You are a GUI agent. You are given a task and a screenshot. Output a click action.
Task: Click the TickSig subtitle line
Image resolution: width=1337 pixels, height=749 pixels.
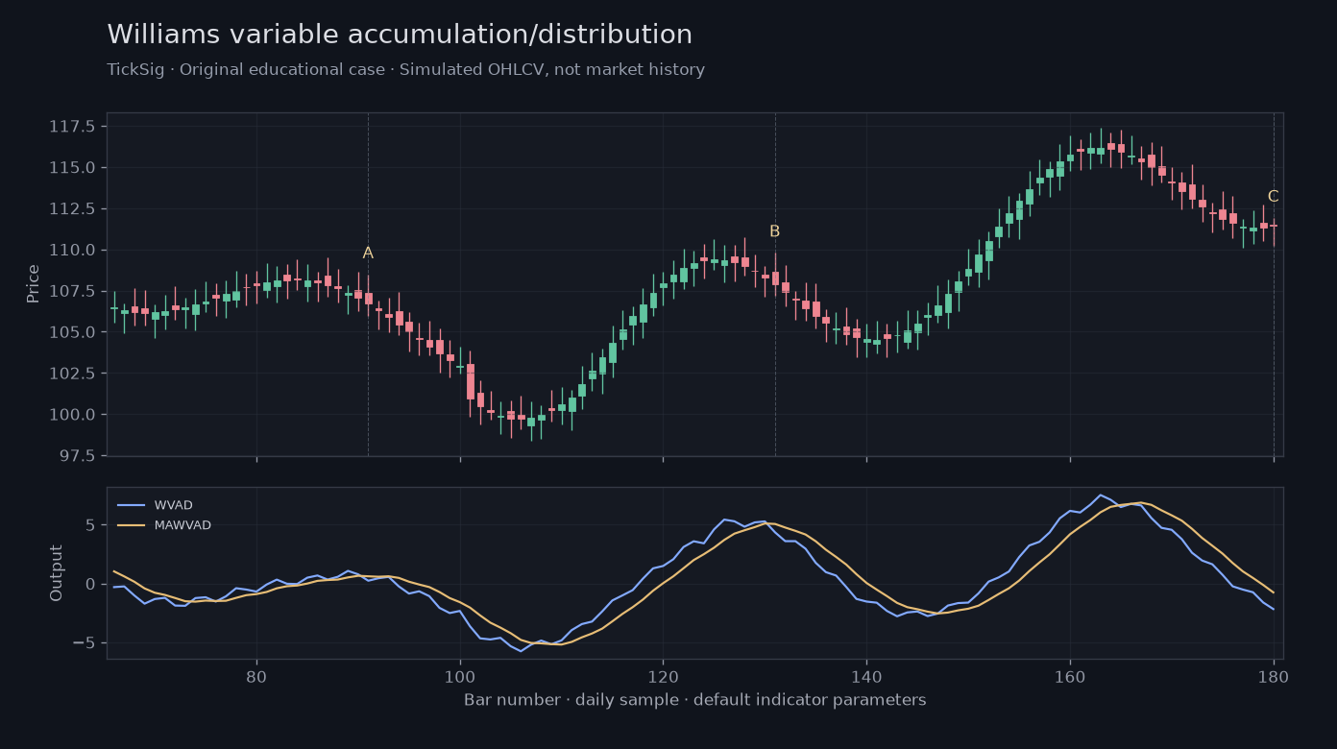pyautogui.click(x=405, y=70)
